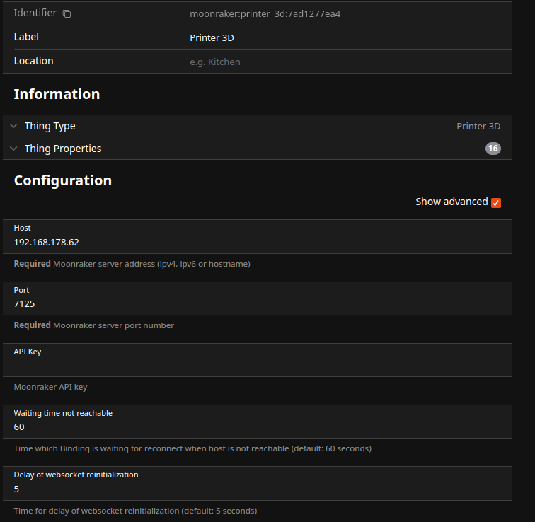
Task: Click the Thing Properties count badge 16
Action: click(493, 149)
